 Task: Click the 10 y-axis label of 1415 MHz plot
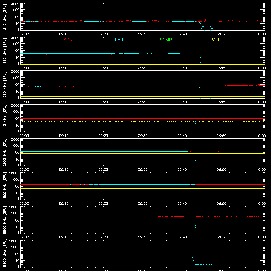[18, 125]
